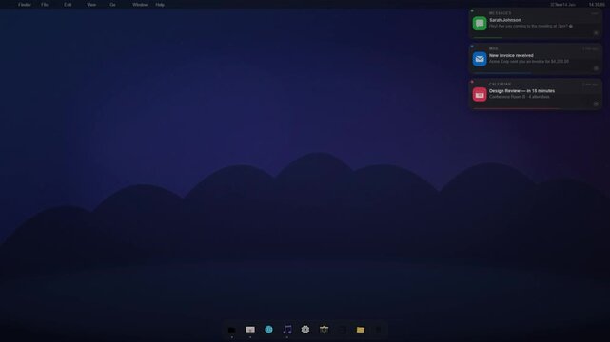Click the menu bar clock time
The height and width of the screenshot is (342, 610).
click(597, 5)
